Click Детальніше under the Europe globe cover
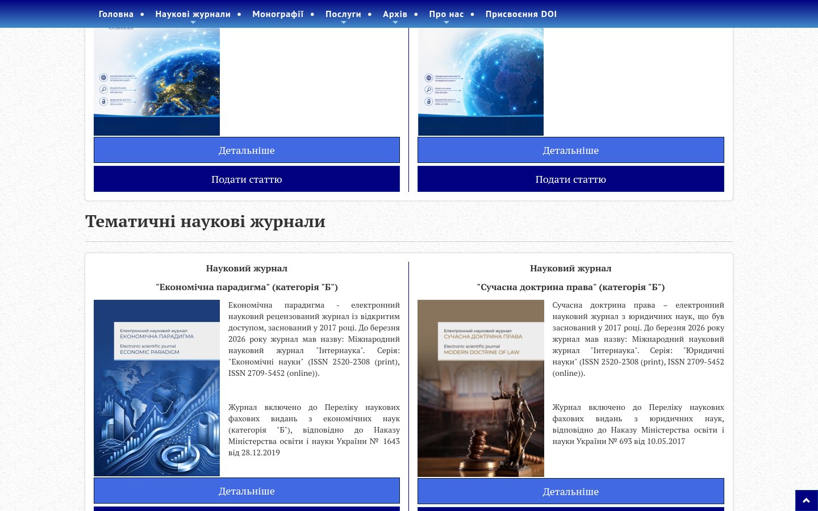 point(247,150)
